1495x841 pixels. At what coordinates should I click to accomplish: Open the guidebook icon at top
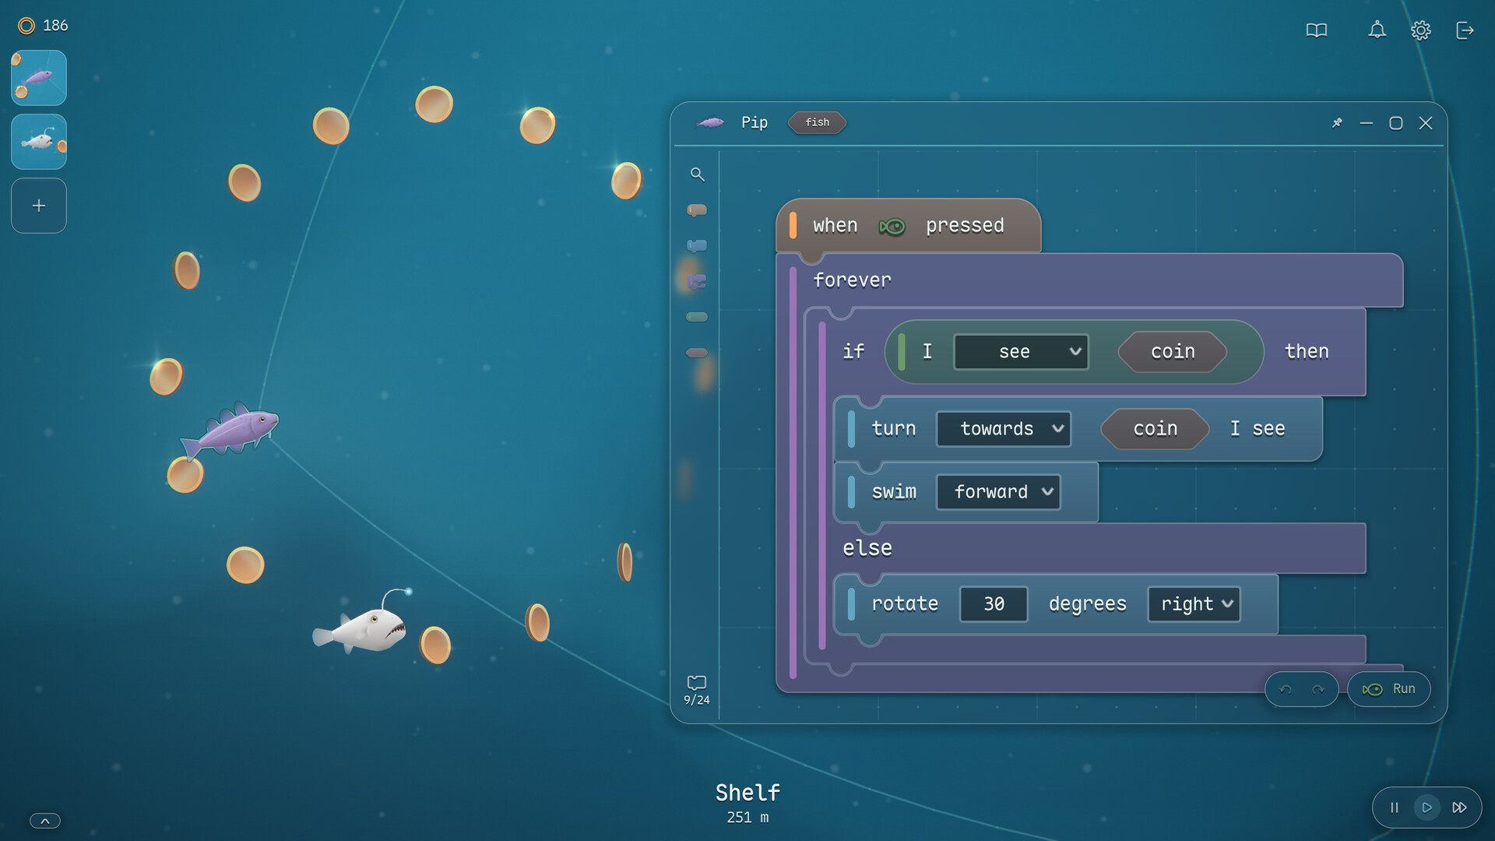[1316, 30]
